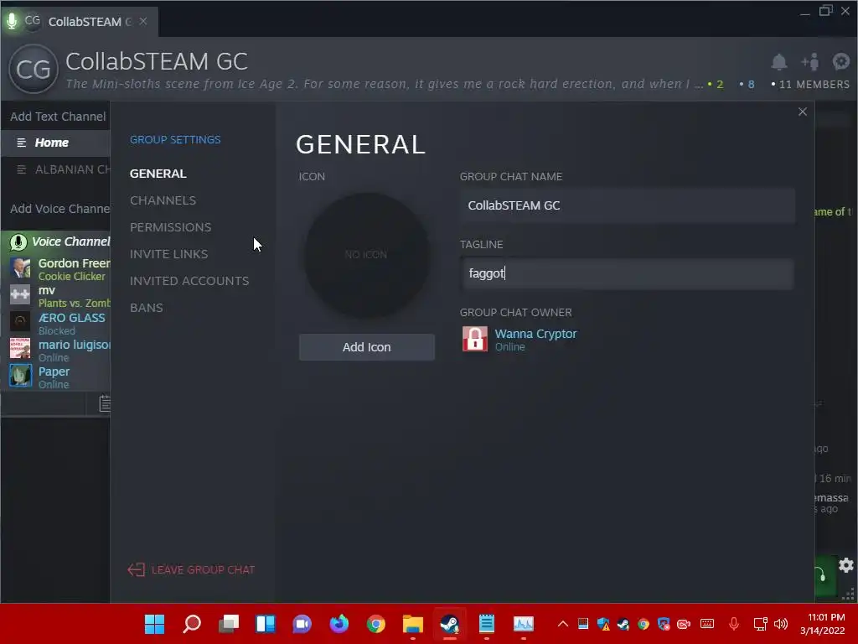Screen dimensions: 858x644
Task: Click mario luigison member name
Action: [74, 345]
